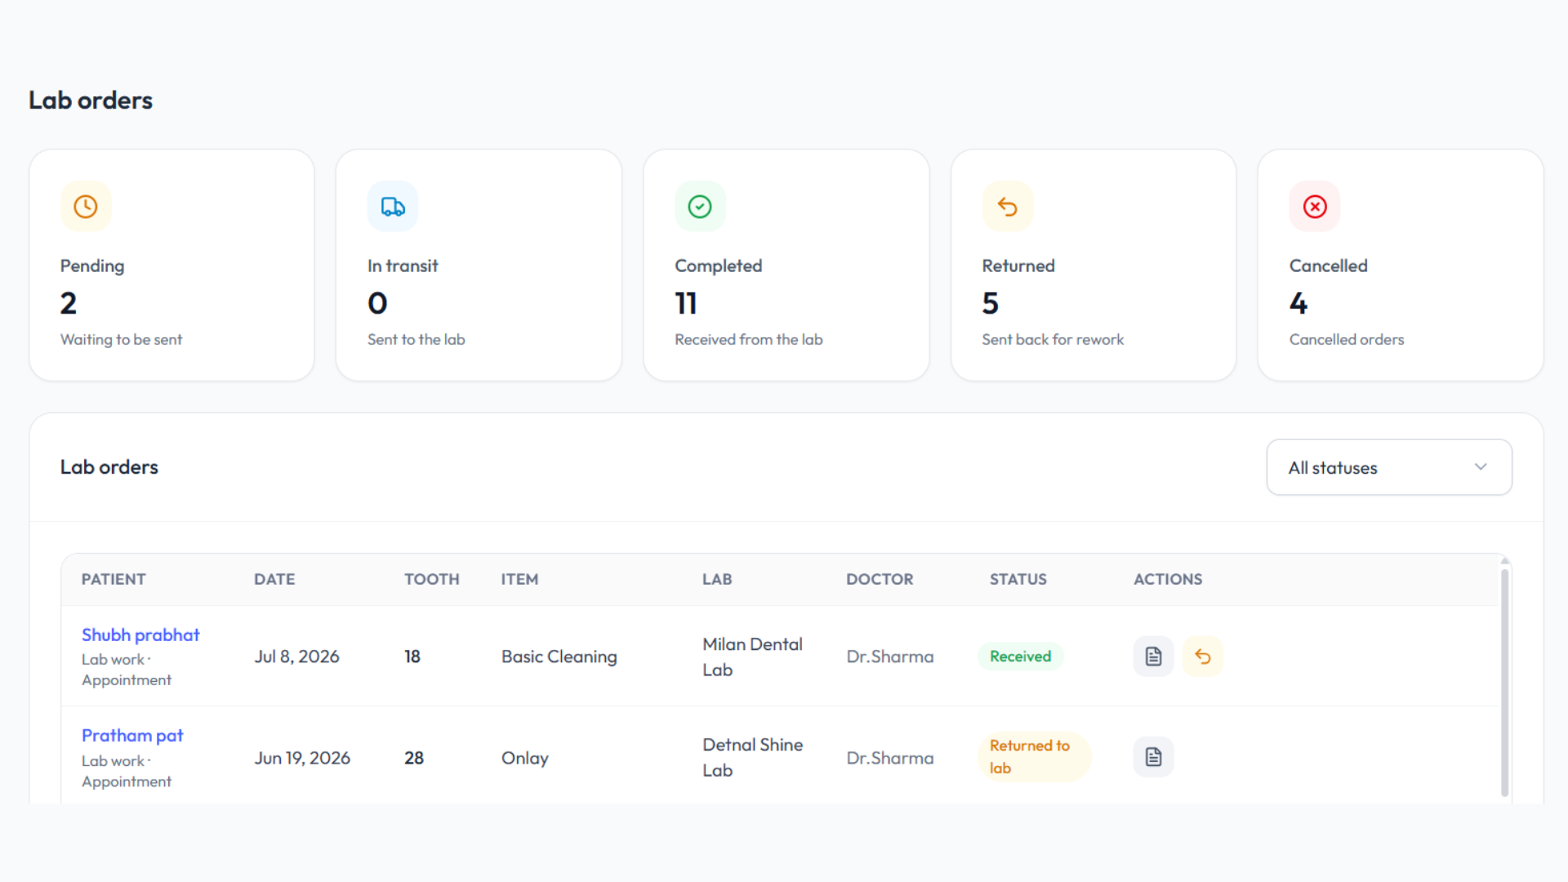This screenshot has width=1568, height=882.
Task: Click the ITEM column header
Action: click(x=519, y=579)
